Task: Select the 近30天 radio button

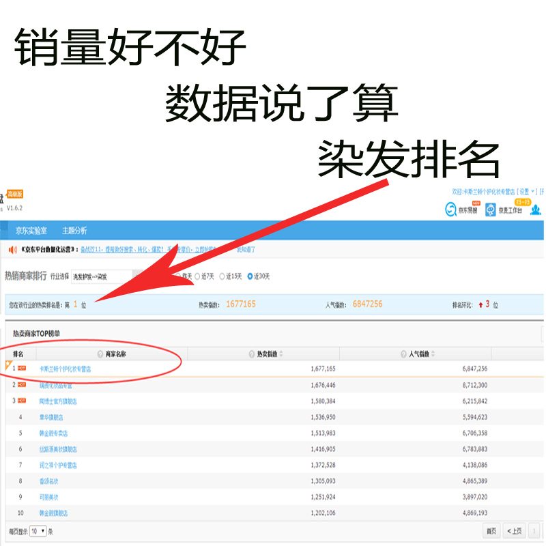Action: coord(250,276)
